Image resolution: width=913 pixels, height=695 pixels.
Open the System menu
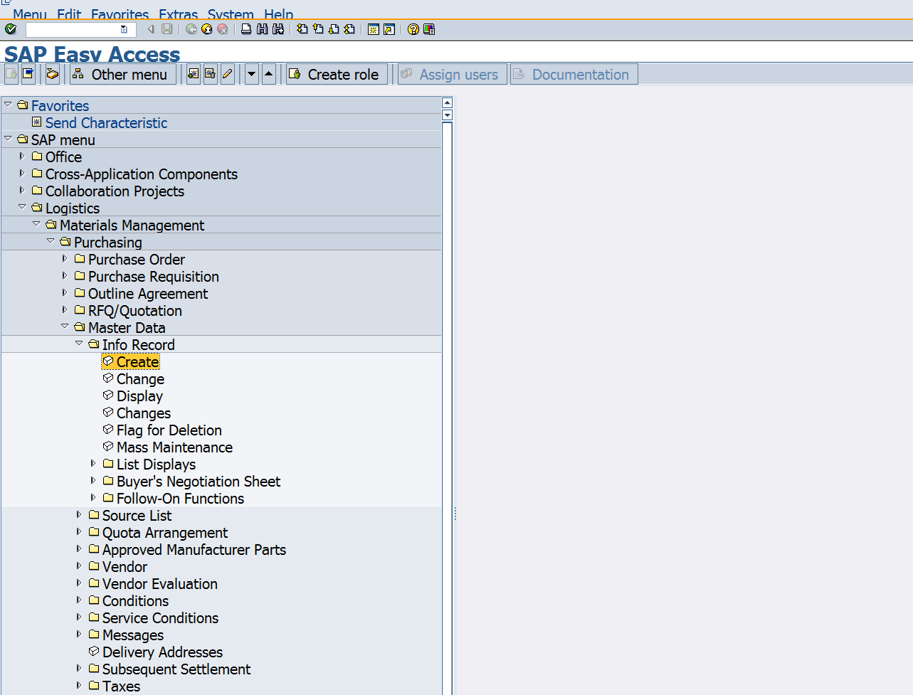pyautogui.click(x=231, y=14)
